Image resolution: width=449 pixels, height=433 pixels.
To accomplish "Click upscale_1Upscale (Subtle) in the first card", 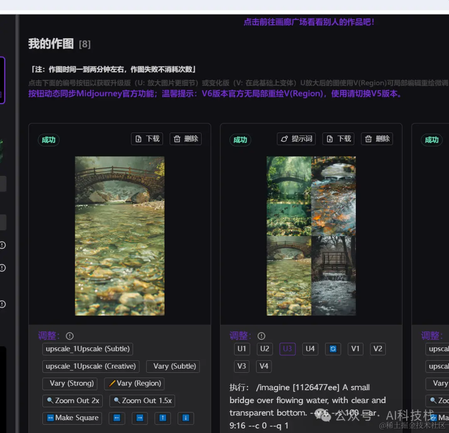I will pyautogui.click(x=88, y=349).
